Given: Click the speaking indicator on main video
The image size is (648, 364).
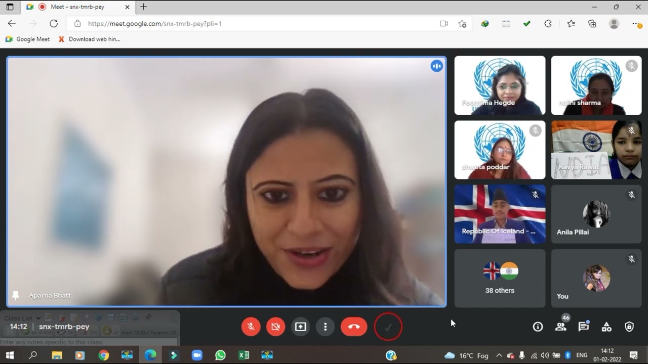Looking at the screenshot, I should [x=436, y=66].
